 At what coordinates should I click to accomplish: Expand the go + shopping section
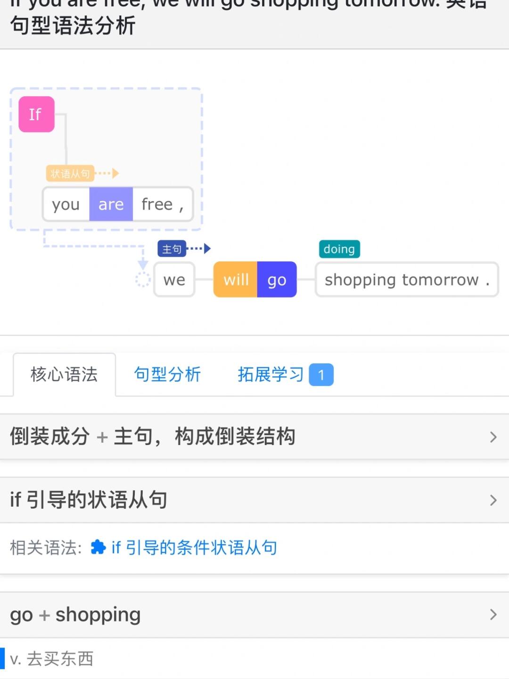(254, 615)
